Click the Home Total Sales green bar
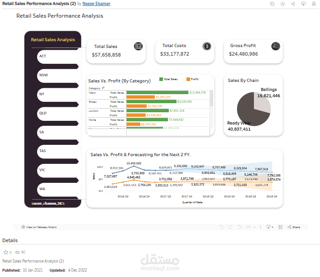Image resolution: width=320 pixels, height=277 pixels. click(147, 119)
